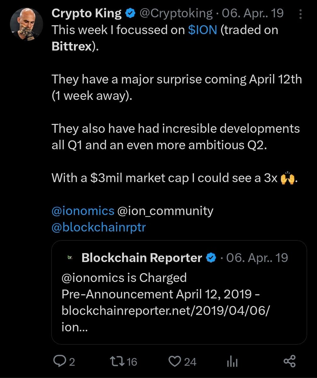
Task: Like the tweet with the heart icon
Action: click(x=175, y=361)
